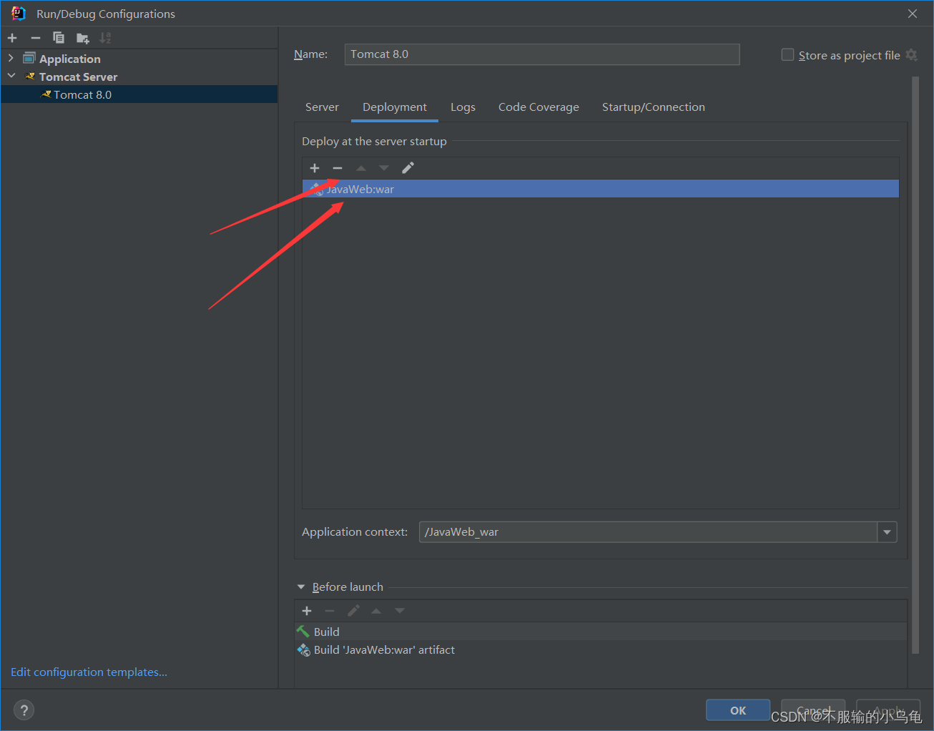Open the Application context dropdown

pyautogui.click(x=887, y=531)
